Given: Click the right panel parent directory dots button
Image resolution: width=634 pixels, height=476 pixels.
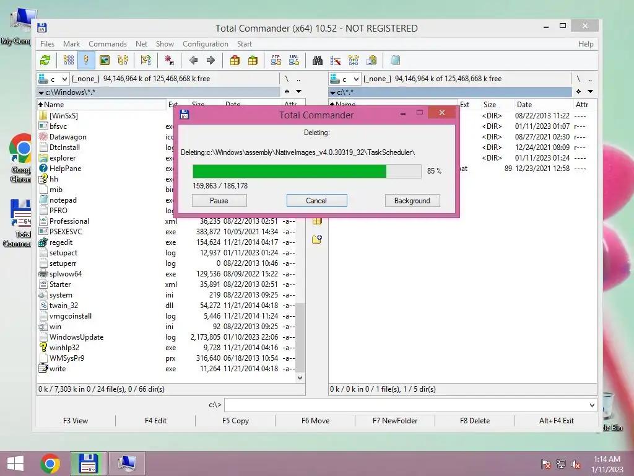Looking at the screenshot, I should (x=590, y=79).
